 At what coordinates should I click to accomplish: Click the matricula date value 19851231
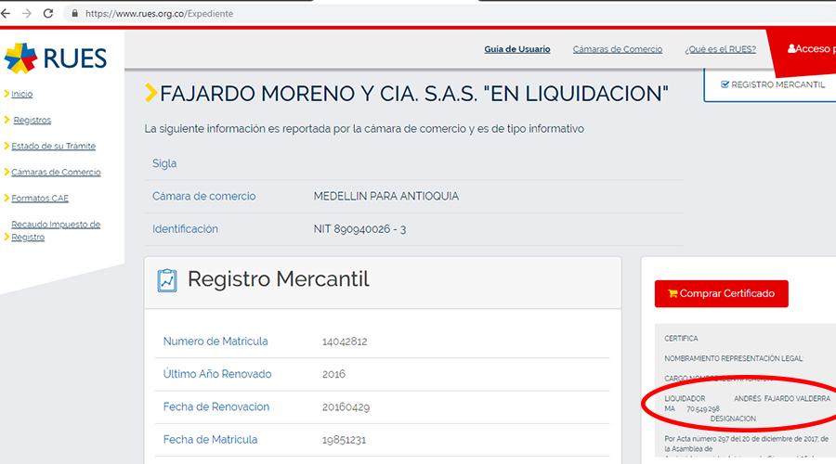click(x=344, y=440)
